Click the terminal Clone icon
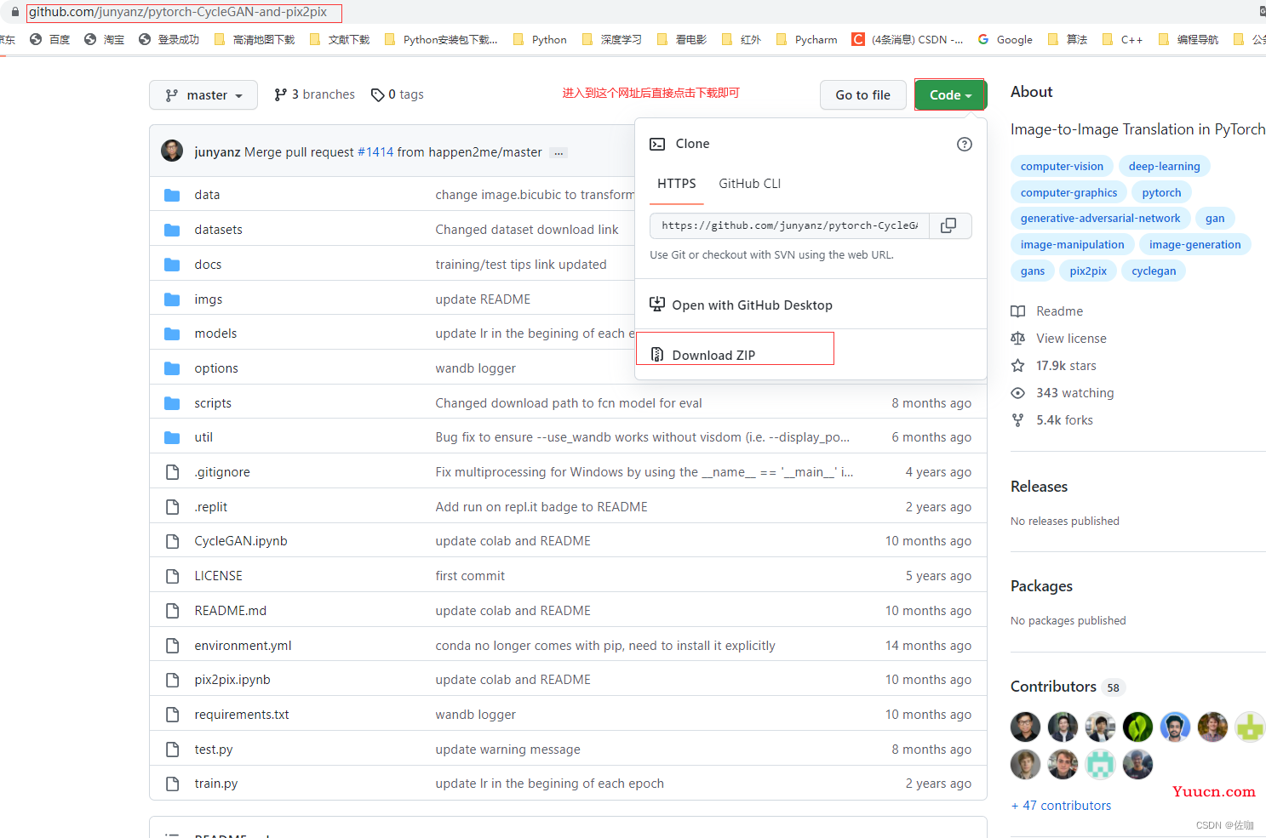The height and width of the screenshot is (838, 1266). click(x=657, y=144)
